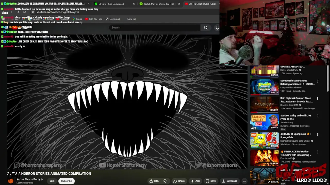Image resolution: width=330 pixels, height=185 pixels.
Task: Like the video with thumbs-up icon
Action: click(x=151, y=181)
